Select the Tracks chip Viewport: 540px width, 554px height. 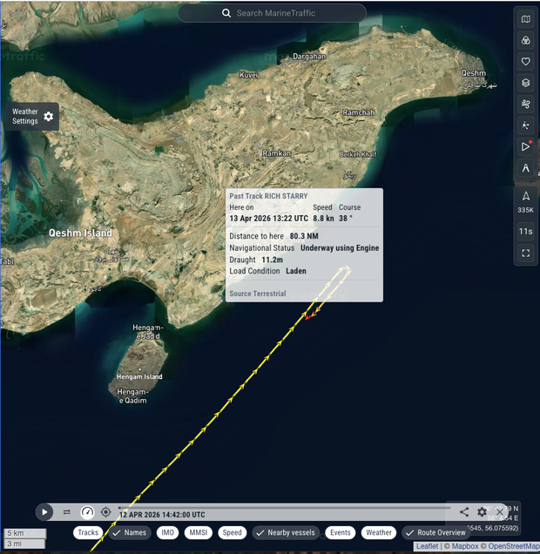pos(88,532)
